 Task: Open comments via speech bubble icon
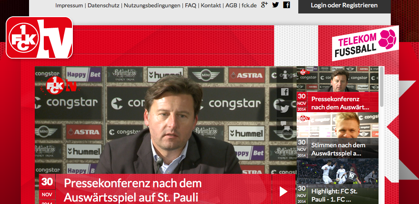(x=285, y=125)
